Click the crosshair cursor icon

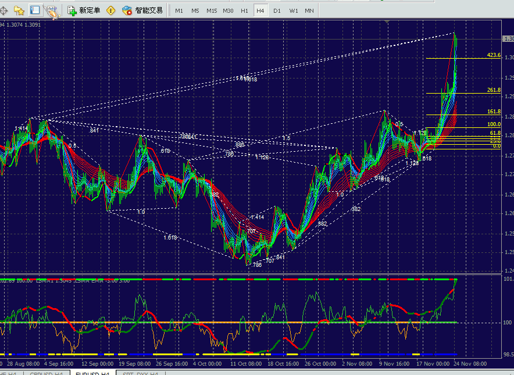[x=3, y=10]
